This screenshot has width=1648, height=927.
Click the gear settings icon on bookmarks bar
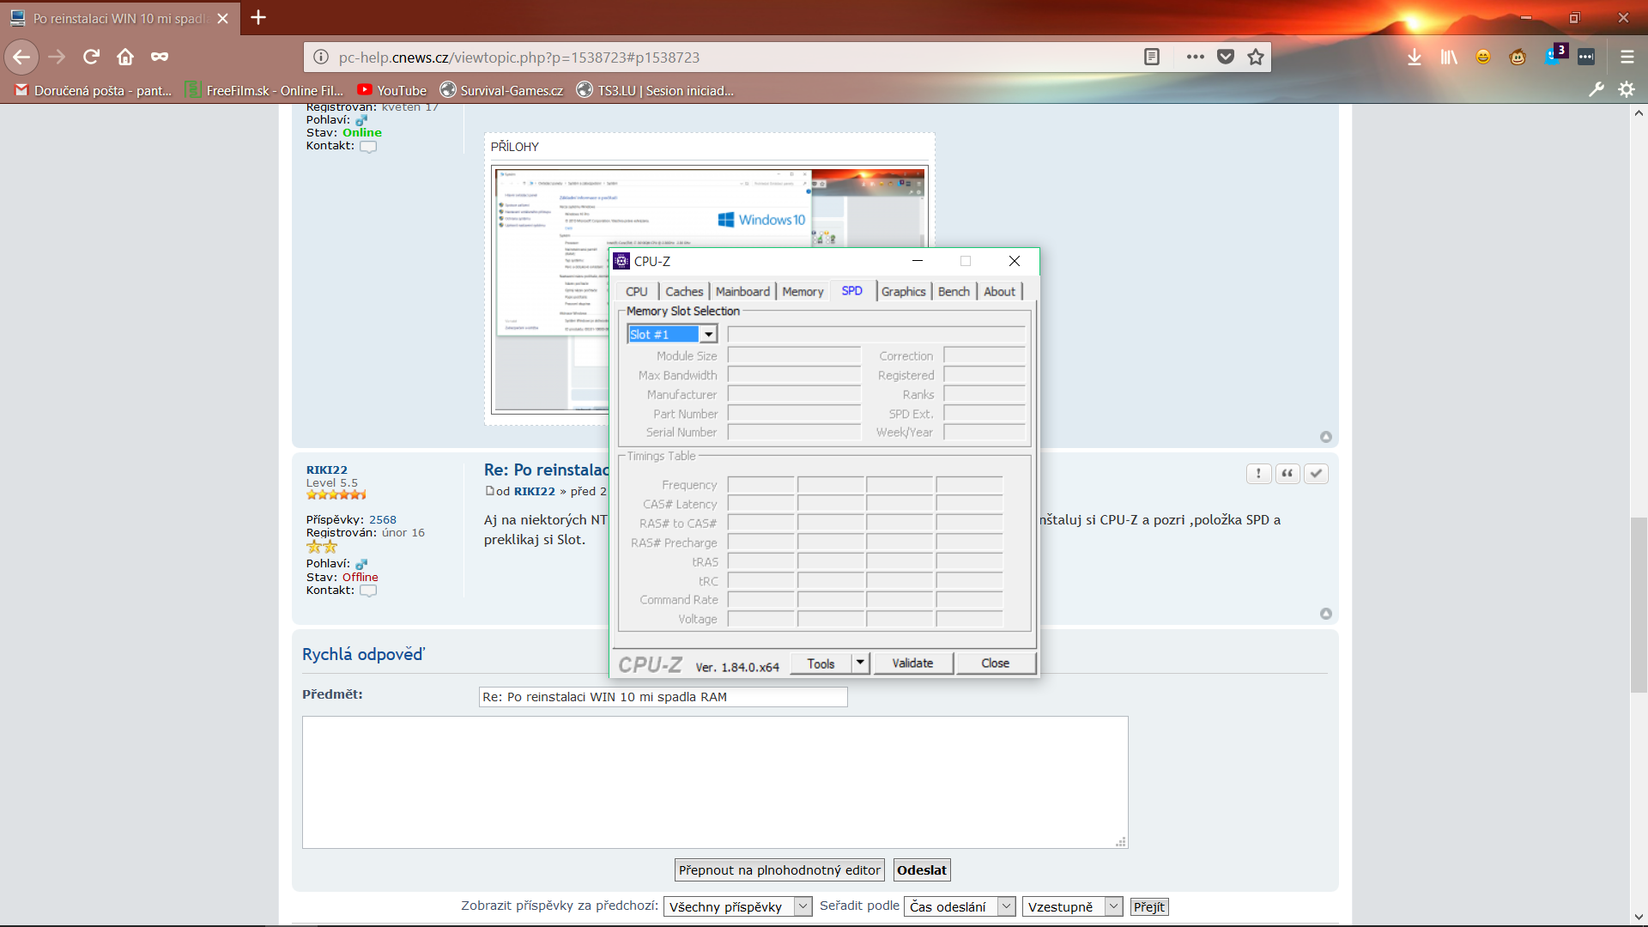coord(1627,89)
